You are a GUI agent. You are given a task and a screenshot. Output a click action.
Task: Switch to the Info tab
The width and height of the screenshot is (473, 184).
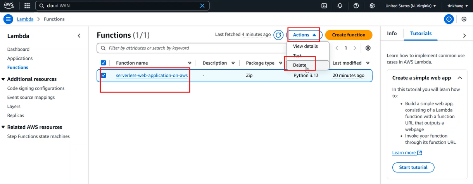click(392, 33)
